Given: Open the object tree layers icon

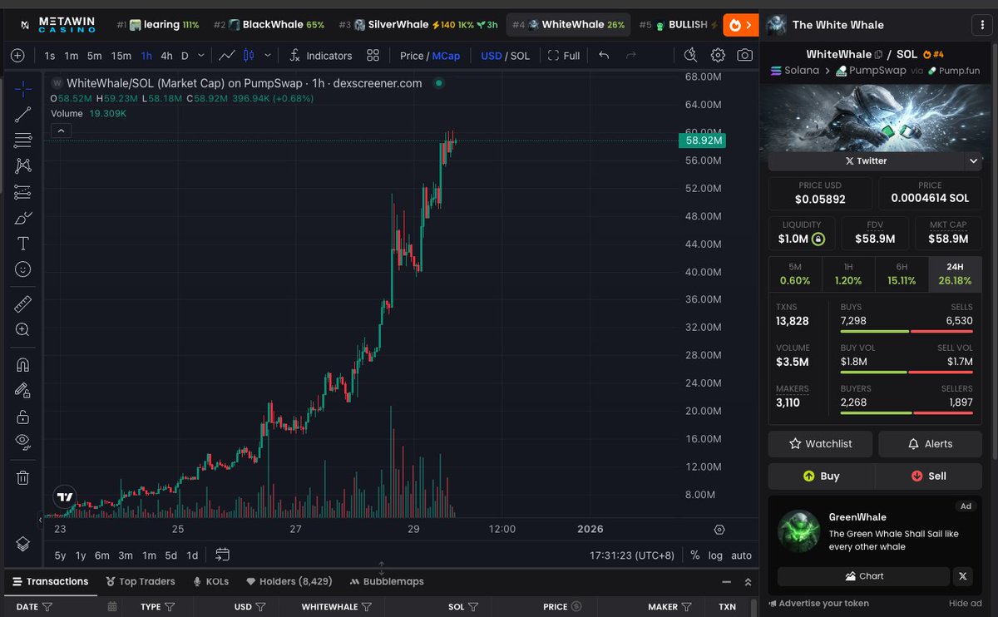Looking at the screenshot, I should point(23,543).
